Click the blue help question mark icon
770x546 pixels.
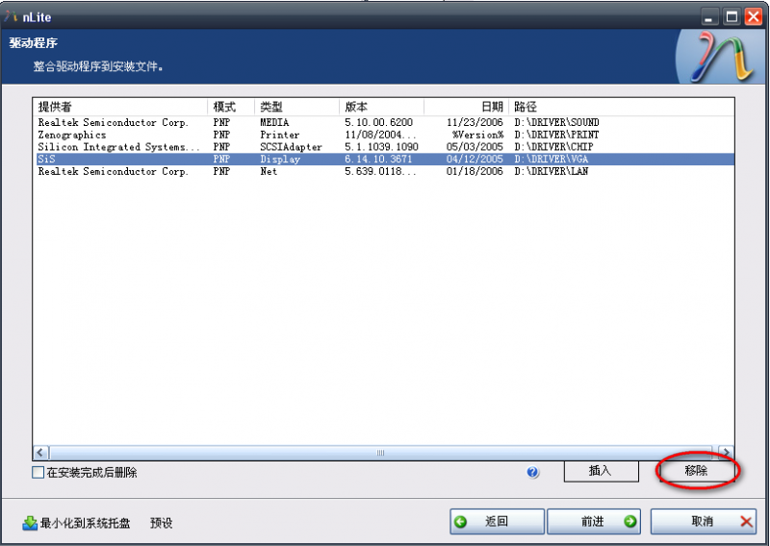[x=532, y=472]
